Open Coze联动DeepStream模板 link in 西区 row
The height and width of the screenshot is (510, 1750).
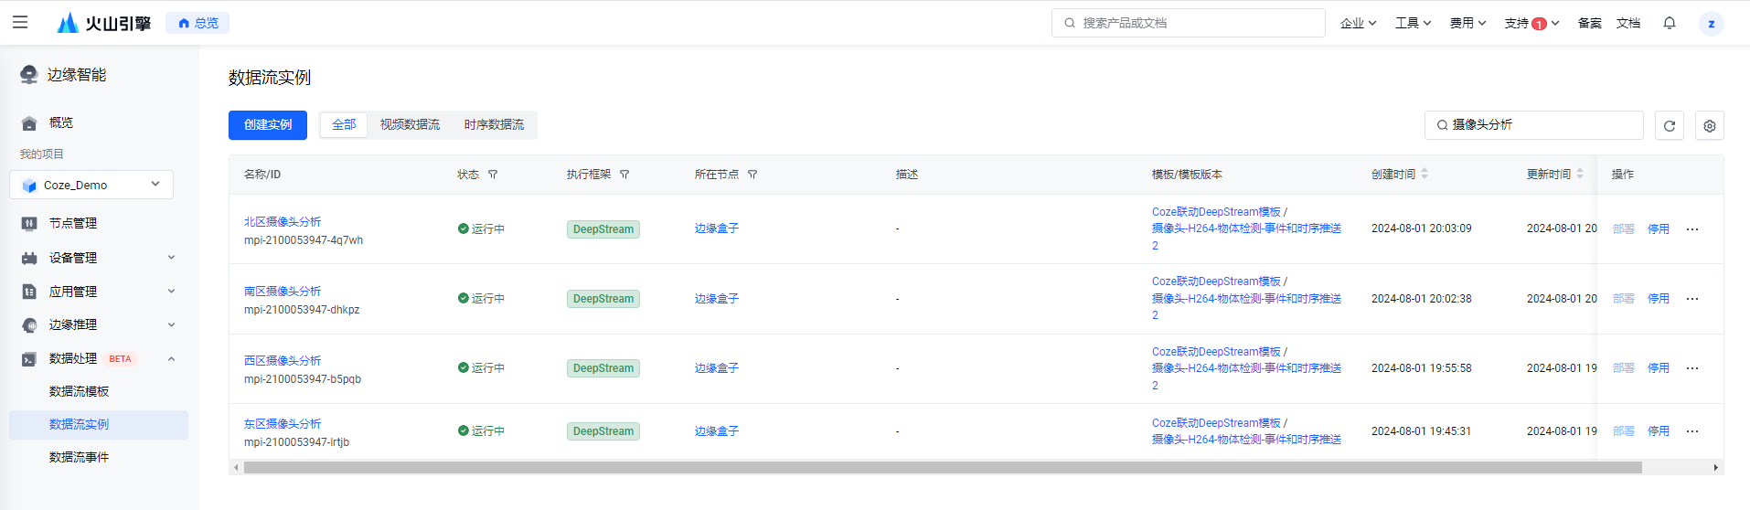pos(1216,352)
